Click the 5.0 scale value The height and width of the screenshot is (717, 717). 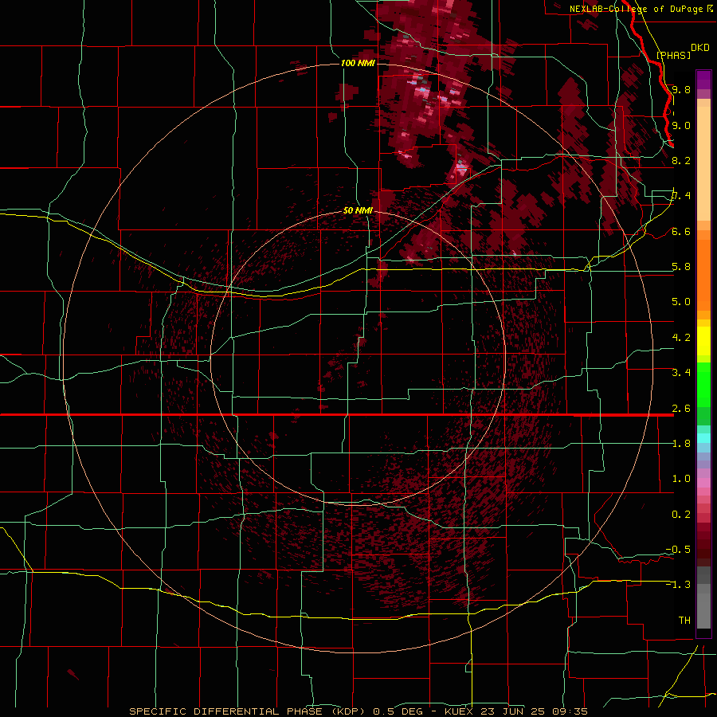tap(681, 302)
